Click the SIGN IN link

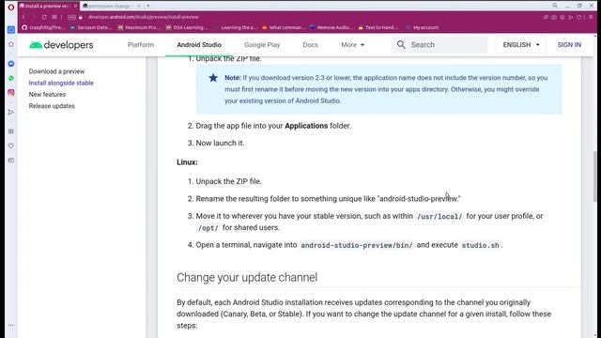(569, 45)
